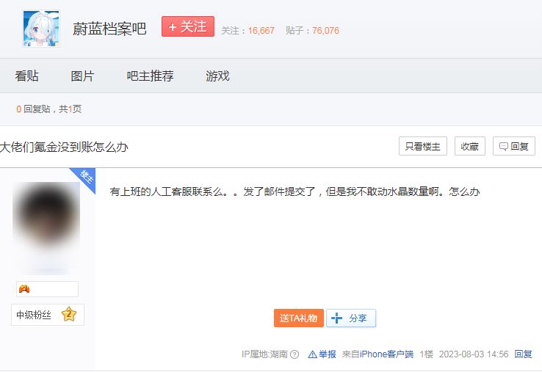Viewport: 542px width, 372px height.
Task: Click the level 2 star icon
Action: point(69,315)
